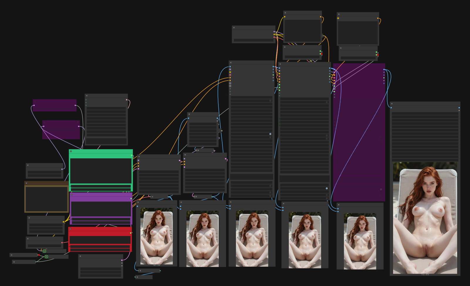Expand the collapsed node at the bottom-left corner
This screenshot has height=286, width=470.
pyautogui.click(x=24, y=262)
